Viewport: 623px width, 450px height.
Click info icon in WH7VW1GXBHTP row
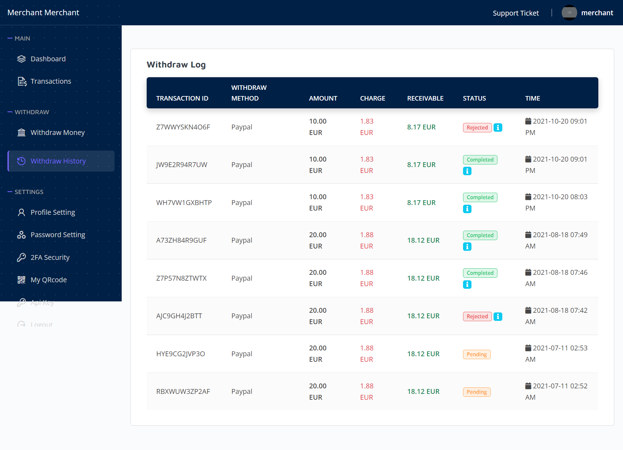pyautogui.click(x=467, y=209)
